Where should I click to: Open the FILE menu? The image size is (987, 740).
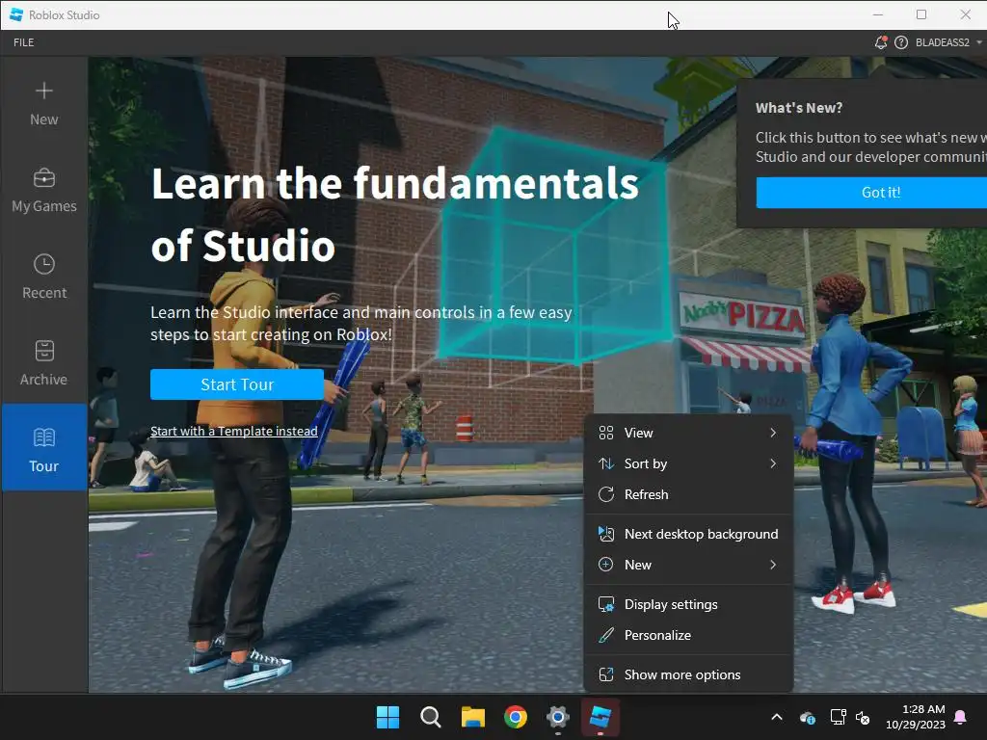pyautogui.click(x=24, y=42)
